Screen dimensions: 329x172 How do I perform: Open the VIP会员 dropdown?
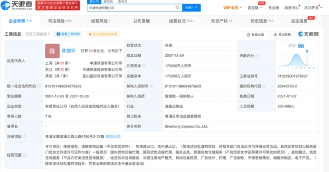[x=232, y=8]
